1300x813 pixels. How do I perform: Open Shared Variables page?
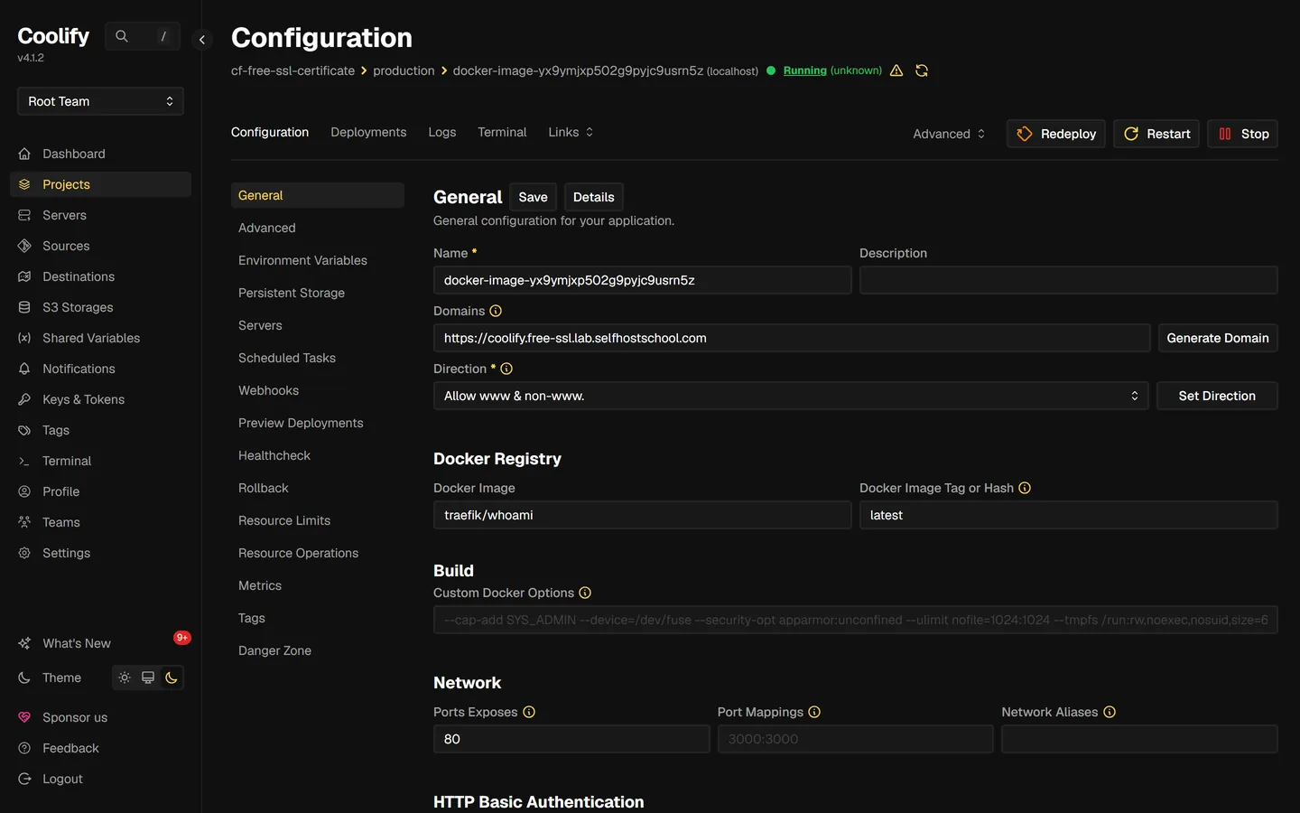coord(100,338)
